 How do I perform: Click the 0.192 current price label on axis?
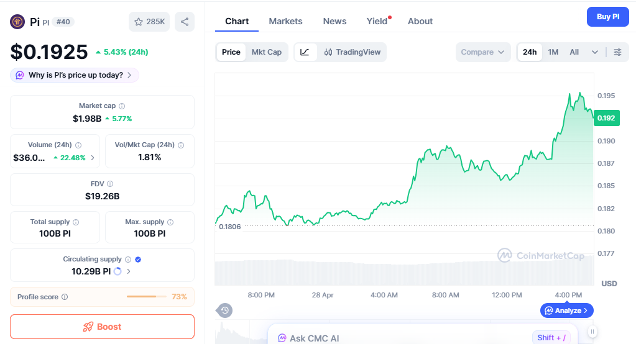point(606,119)
